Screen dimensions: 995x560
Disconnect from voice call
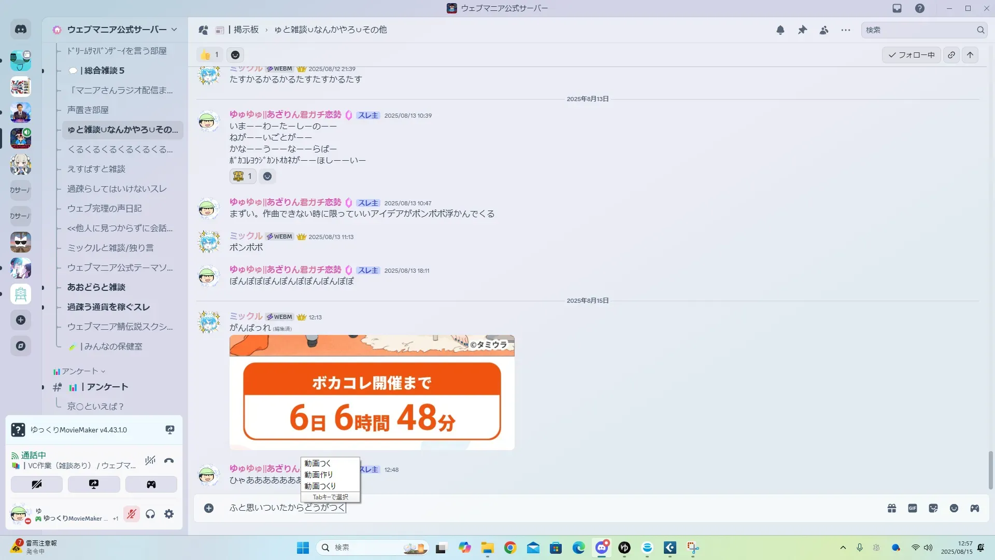[x=169, y=460]
